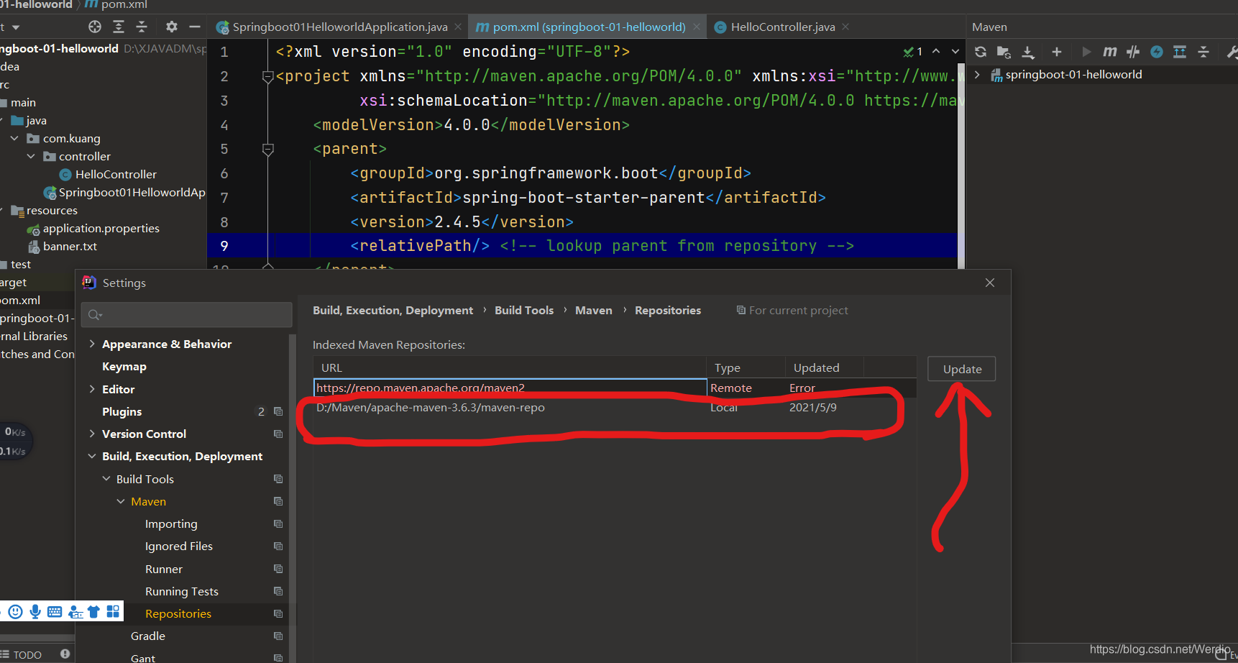Run Maven build play icon
The image size is (1238, 663).
point(1086,52)
